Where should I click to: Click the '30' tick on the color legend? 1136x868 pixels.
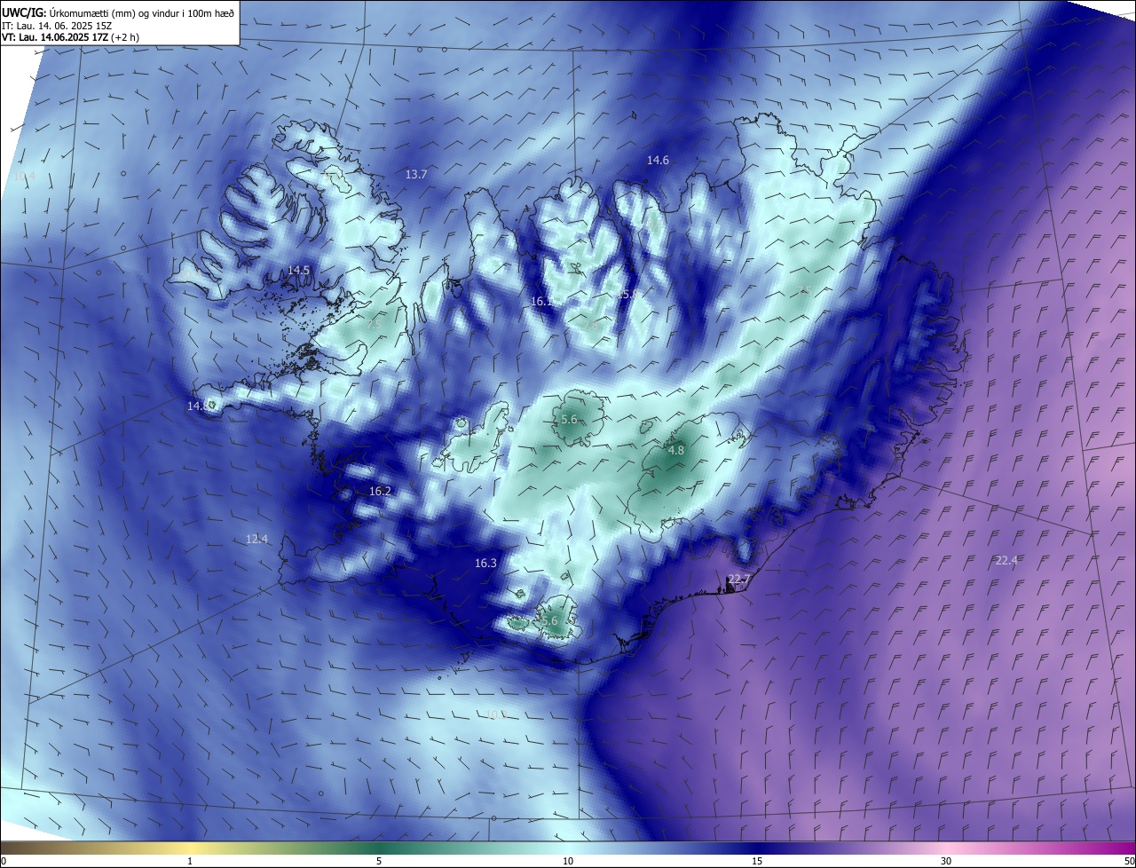(x=946, y=861)
